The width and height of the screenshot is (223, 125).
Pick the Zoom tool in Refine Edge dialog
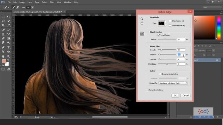[142, 19]
